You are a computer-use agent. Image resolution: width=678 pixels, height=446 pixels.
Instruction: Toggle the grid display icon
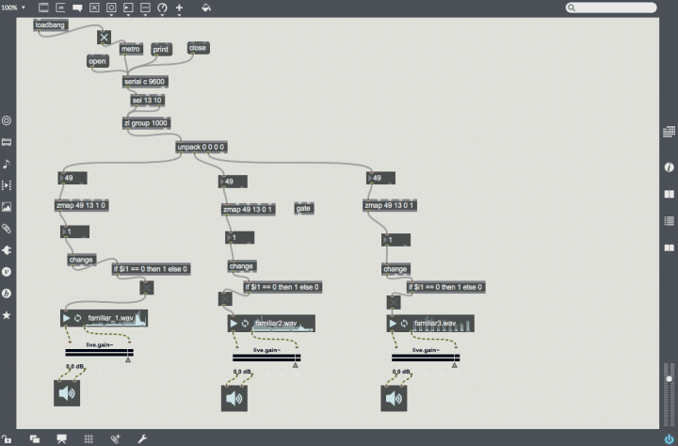point(89,439)
